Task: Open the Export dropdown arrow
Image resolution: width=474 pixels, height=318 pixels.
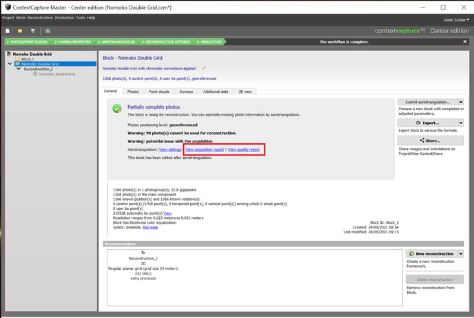Action: [461, 123]
